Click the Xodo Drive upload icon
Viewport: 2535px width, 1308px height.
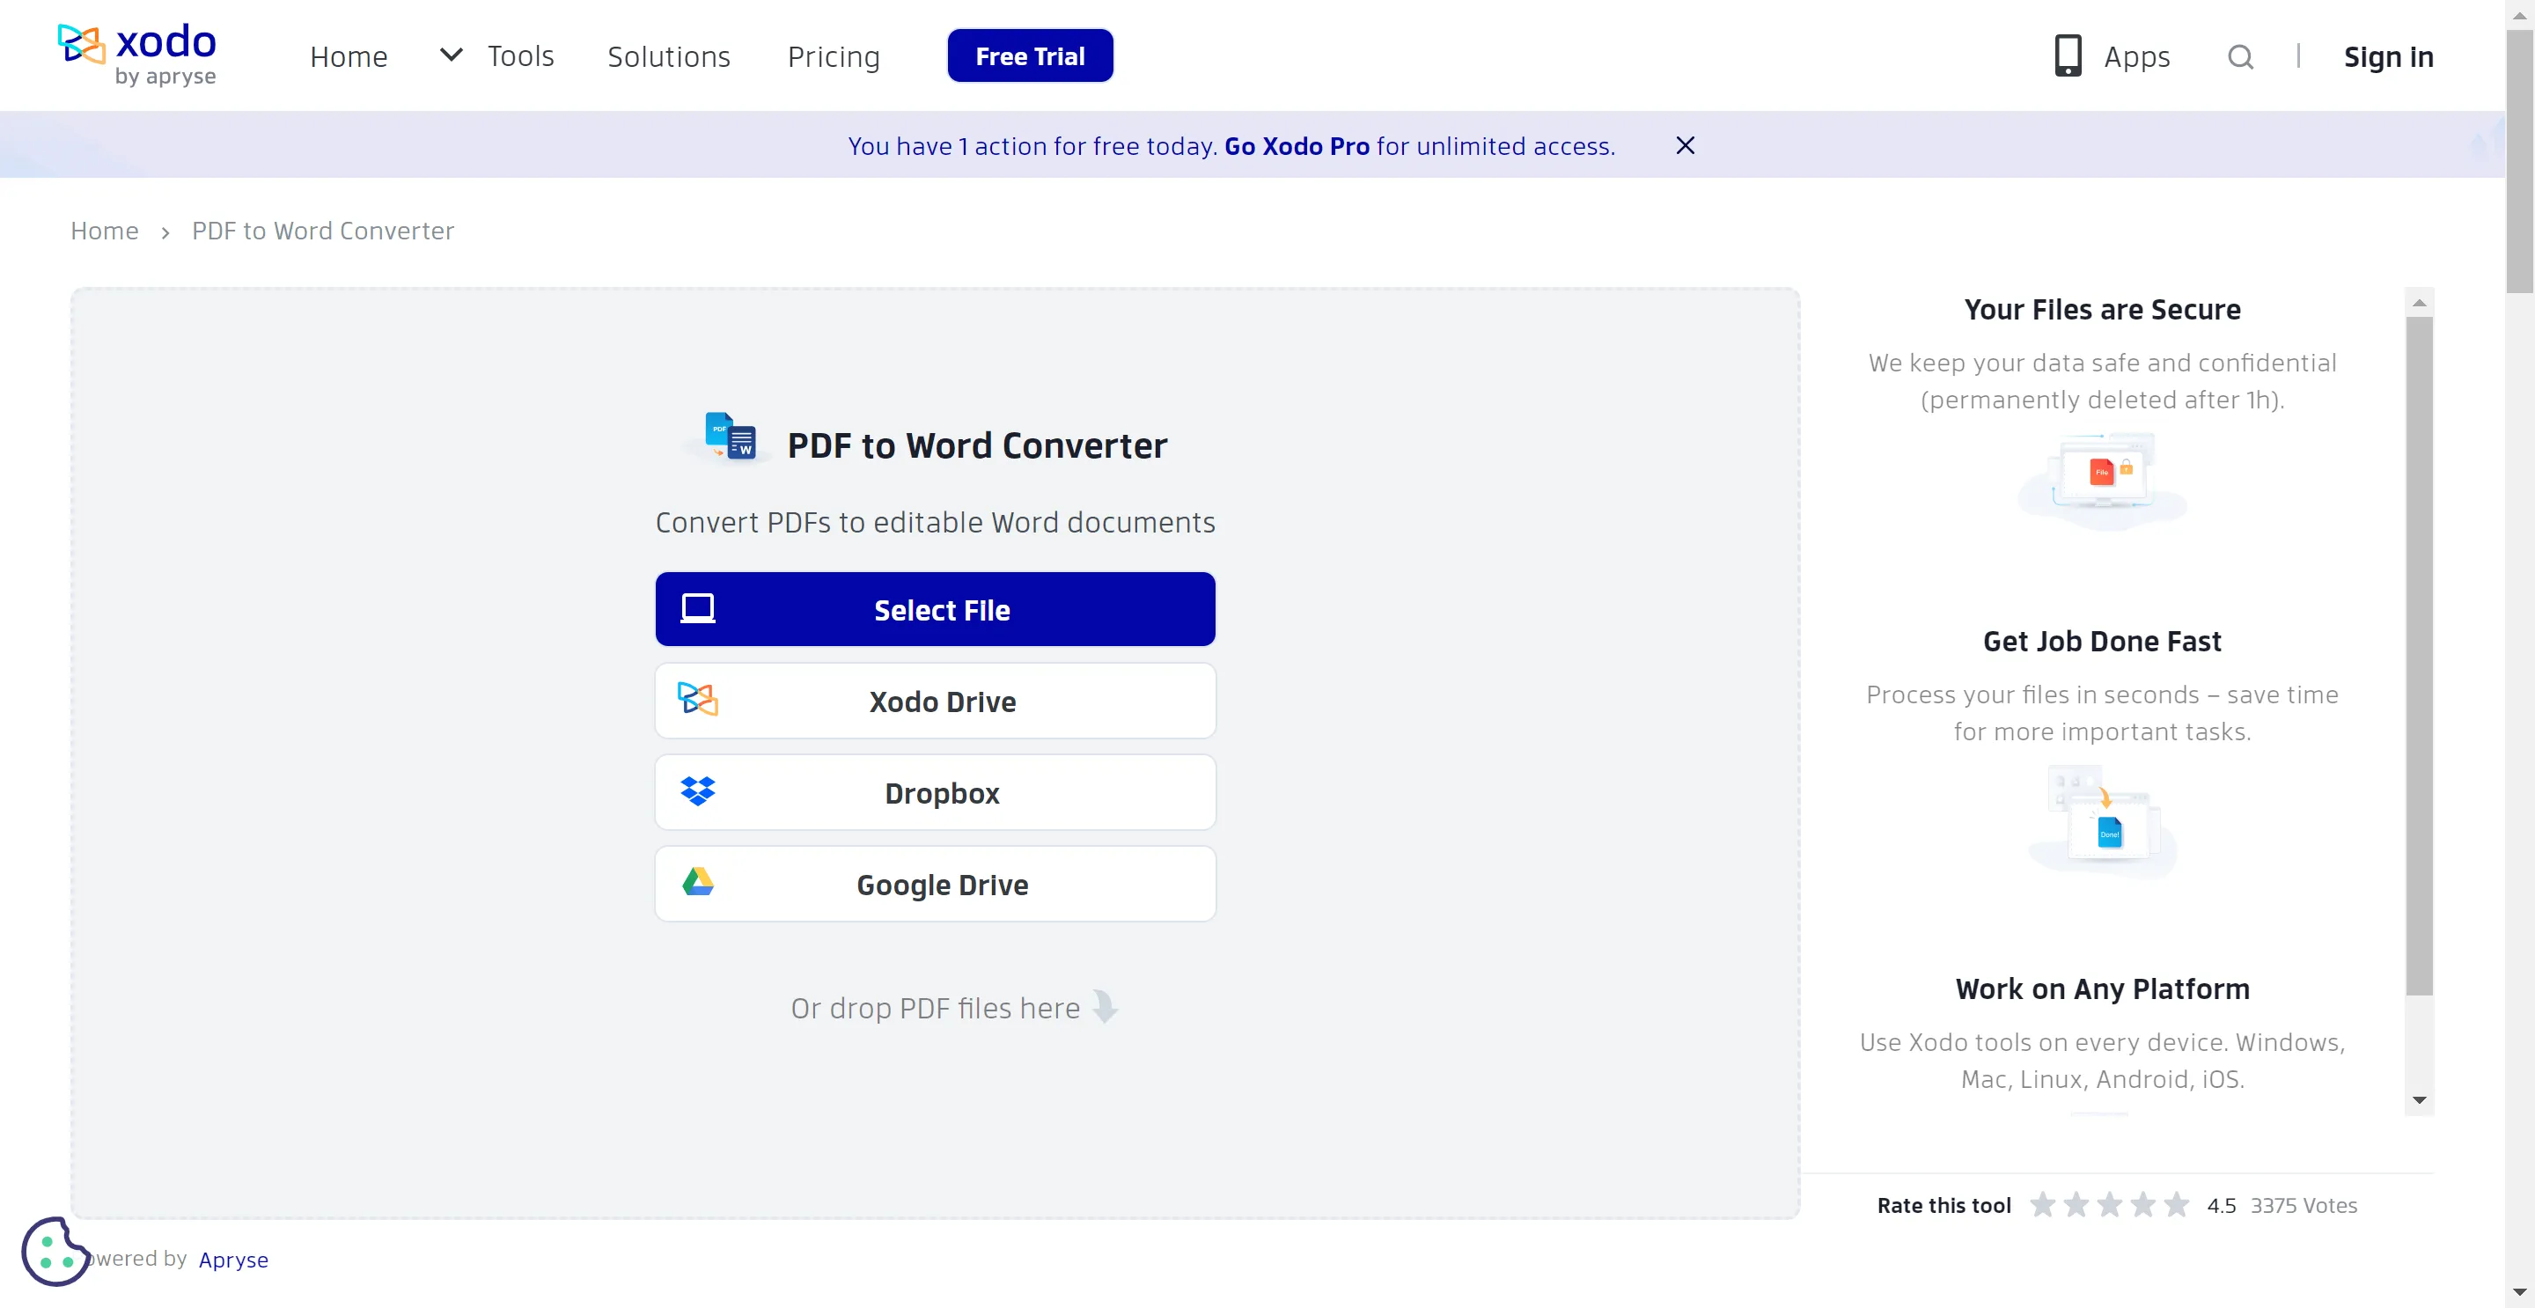pos(697,701)
